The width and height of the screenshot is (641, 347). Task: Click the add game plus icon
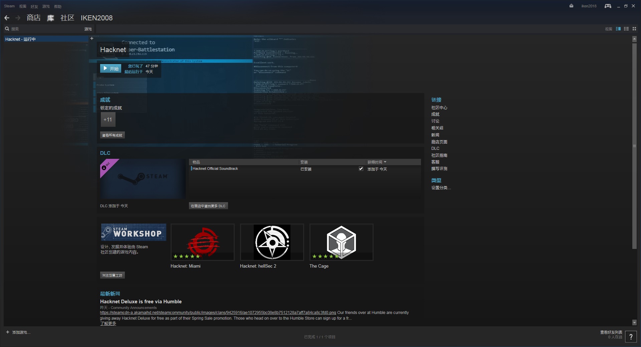pyautogui.click(x=8, y=332)
